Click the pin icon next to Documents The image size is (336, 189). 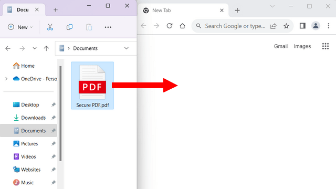(54, 131)
